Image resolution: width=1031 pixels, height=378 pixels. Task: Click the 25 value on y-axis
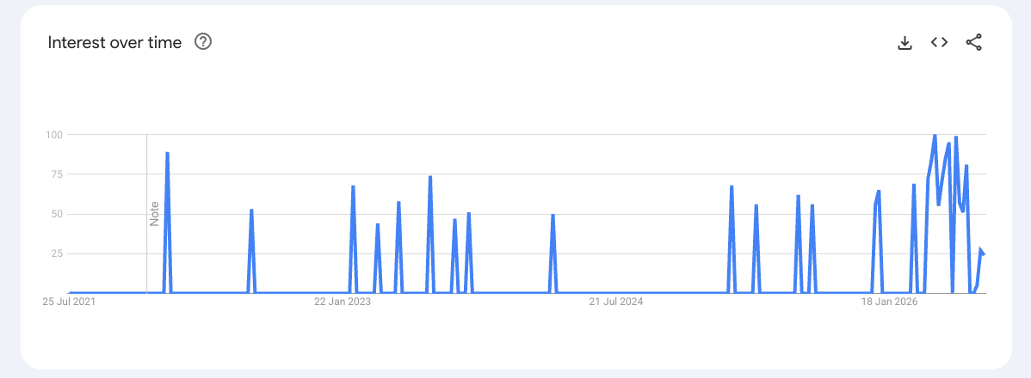pos(57,254)
